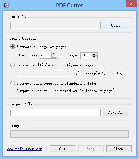Increase Start page with up arrow

[x=54, y=54]
